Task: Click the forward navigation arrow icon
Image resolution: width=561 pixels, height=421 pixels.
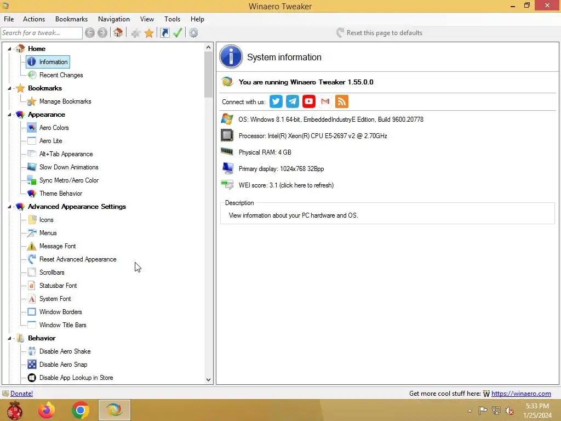Action: pyautogui.click(x=102, y=33)
